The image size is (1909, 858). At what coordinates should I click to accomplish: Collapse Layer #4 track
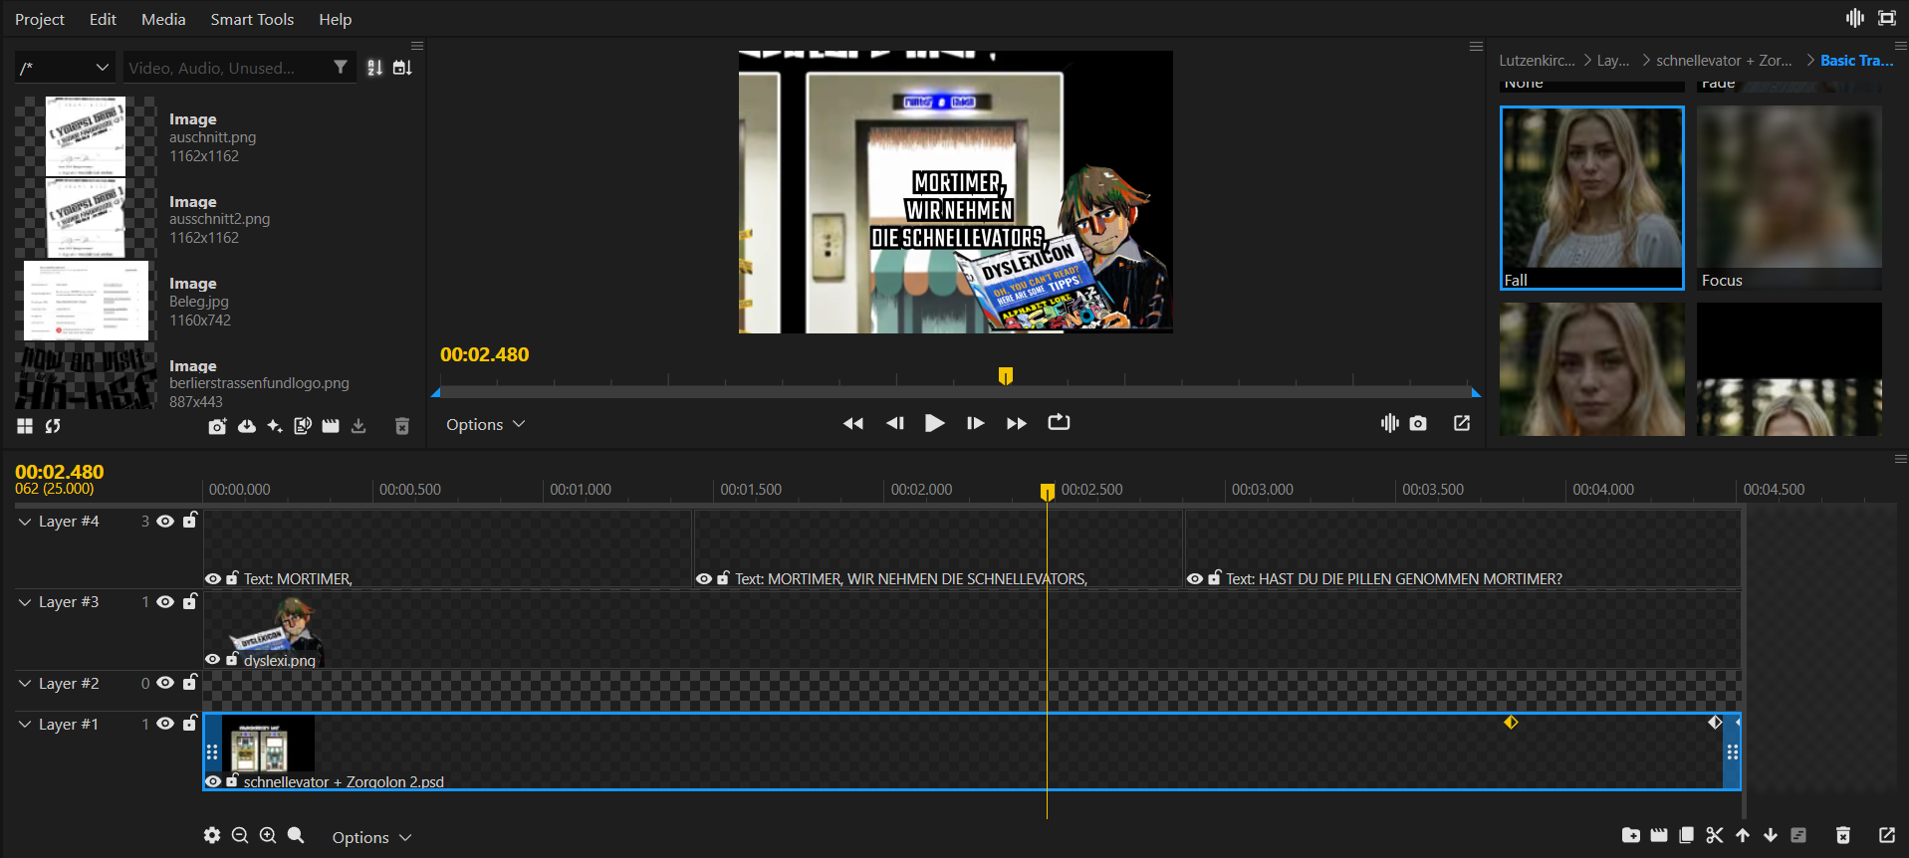tap(25, 522)
